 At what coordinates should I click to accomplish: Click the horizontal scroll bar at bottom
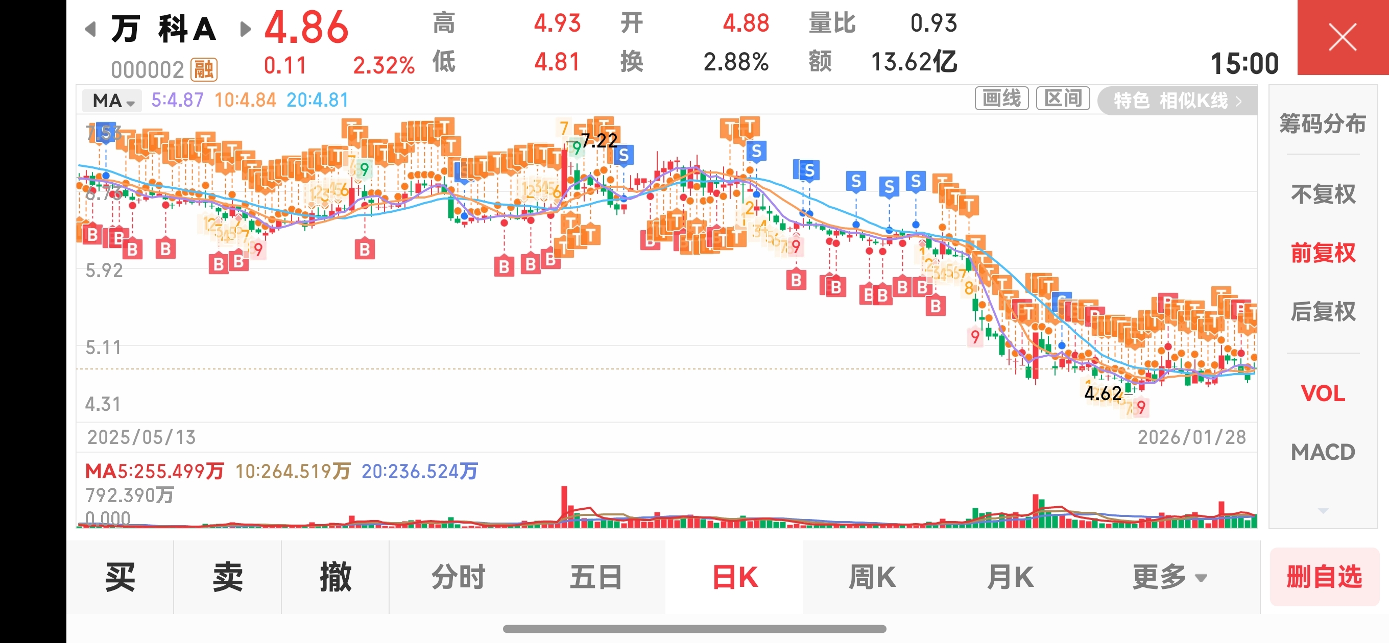point(694,629)
